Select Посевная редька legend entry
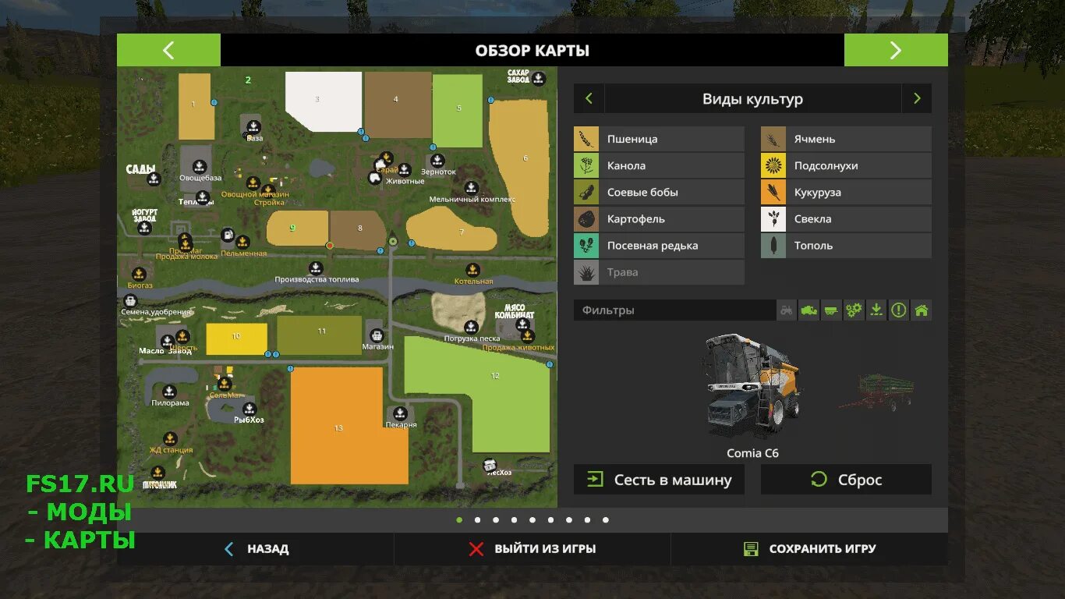 659,245
